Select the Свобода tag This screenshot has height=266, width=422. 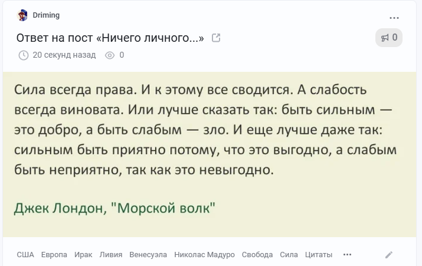click(x=257, y=255)
